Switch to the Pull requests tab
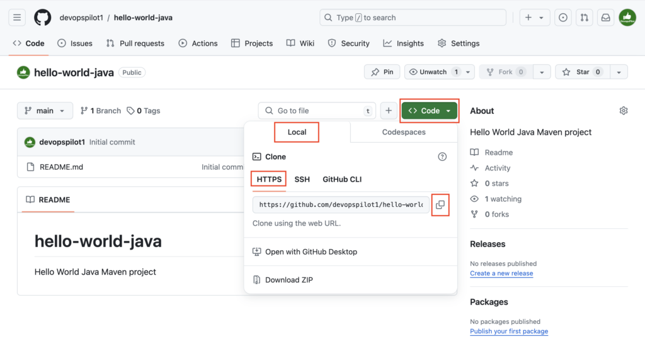 [135, 43]
